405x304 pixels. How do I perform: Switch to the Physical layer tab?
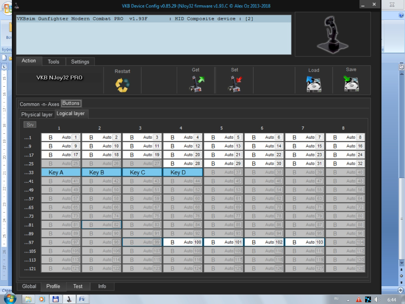[37, 114]
